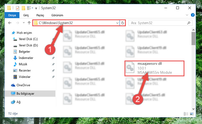Go up one folder level arrow
The width and height of the screenshot is (202, 124).
tap(29, 23)
